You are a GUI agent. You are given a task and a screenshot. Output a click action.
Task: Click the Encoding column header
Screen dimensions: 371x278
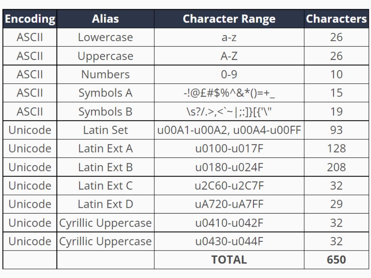[x=30, y=19]
